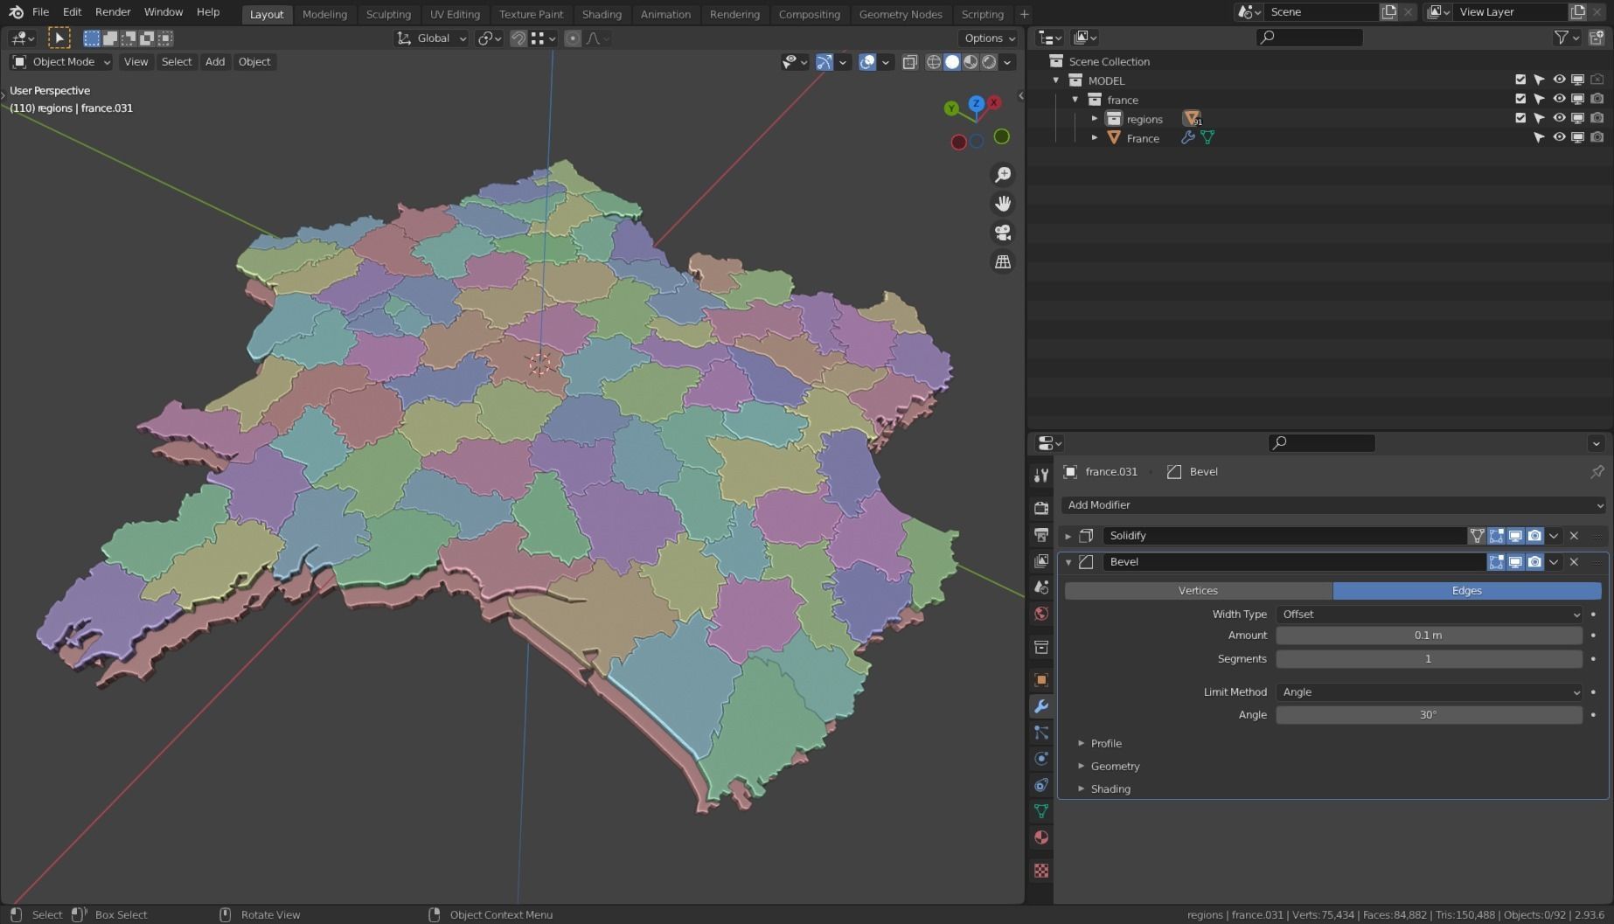The width and height of the screenshot is (1614, 924).
Task: Switch to the Geometry Nodes workspace tab
Action: [901, 14]
